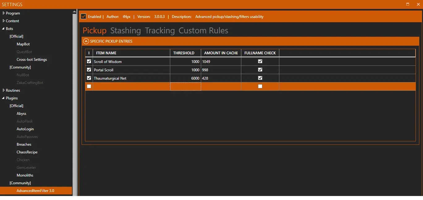Go to the Custom Rules tab
Screen dimensions: 423x200
(203, 31)
